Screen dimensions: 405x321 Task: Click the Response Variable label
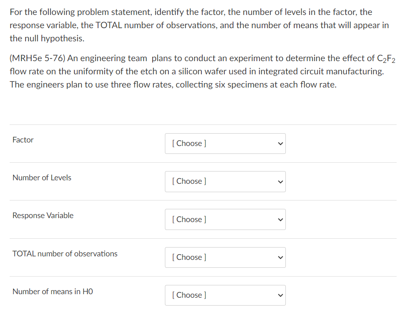[43, 215]
